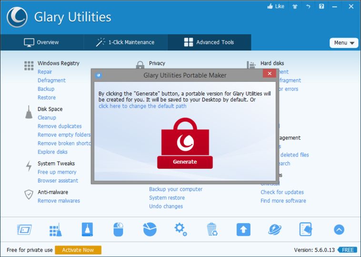Click the red Generate button

pos(185,162)
